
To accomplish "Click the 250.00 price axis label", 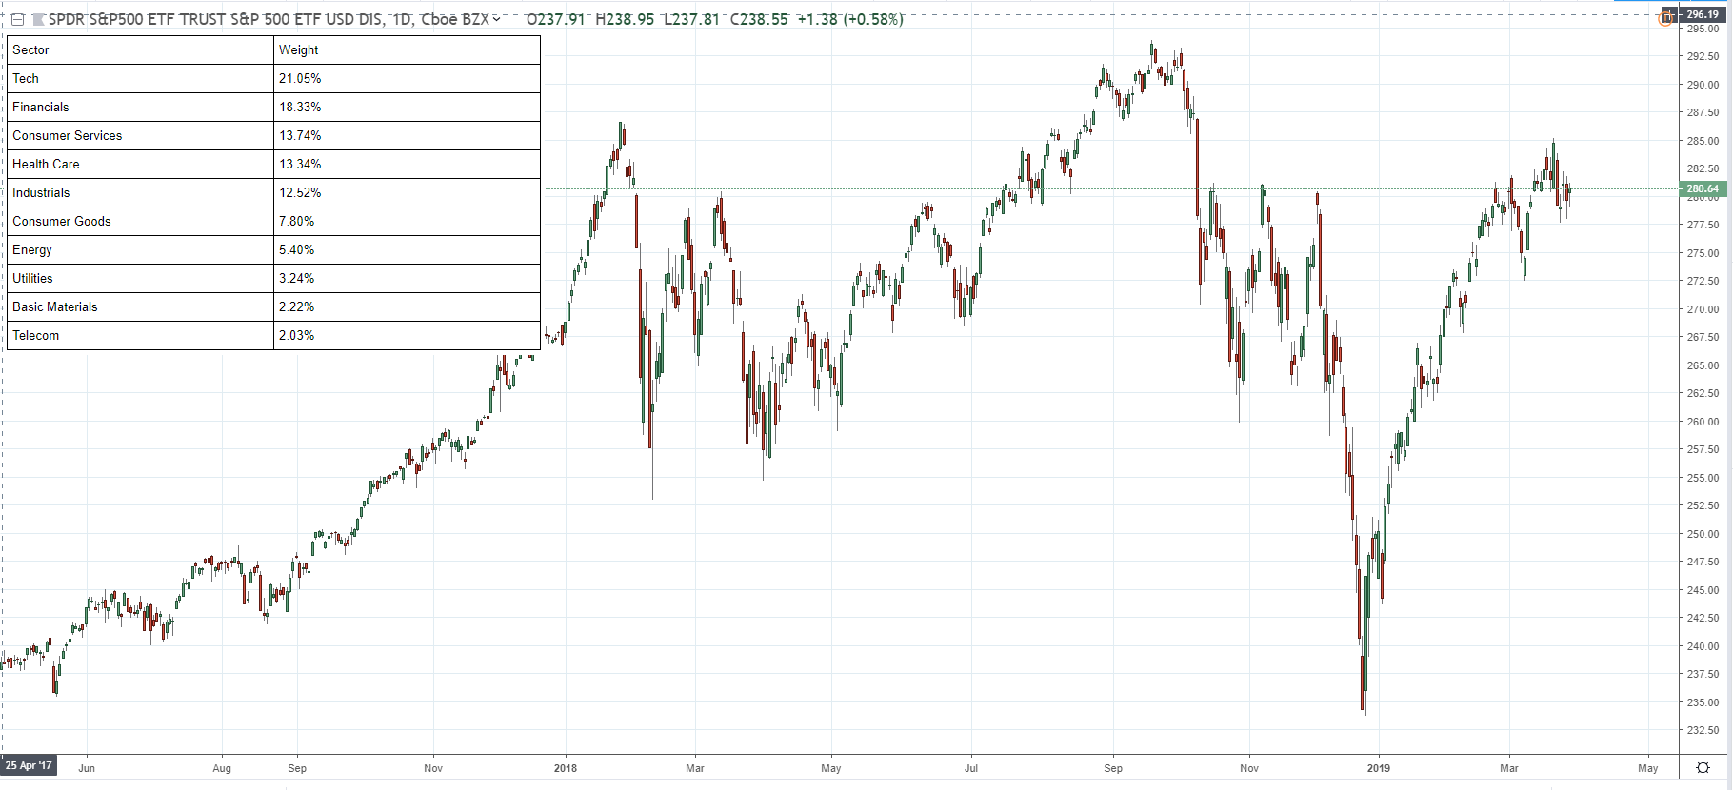I will pyautogui.click(x=1703, y=534).
